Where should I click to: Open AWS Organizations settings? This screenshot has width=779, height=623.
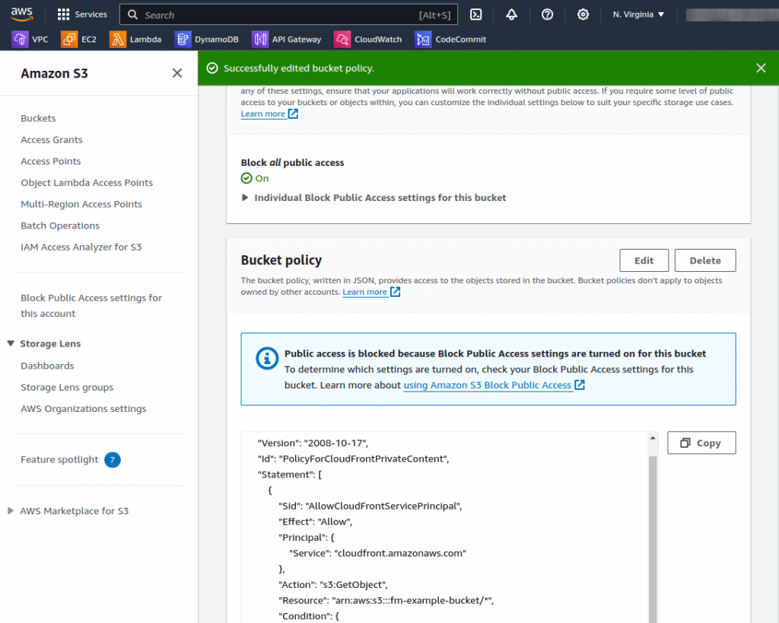point(84,408)
